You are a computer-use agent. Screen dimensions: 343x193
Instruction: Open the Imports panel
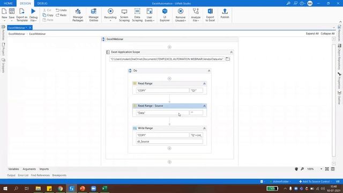44,169
